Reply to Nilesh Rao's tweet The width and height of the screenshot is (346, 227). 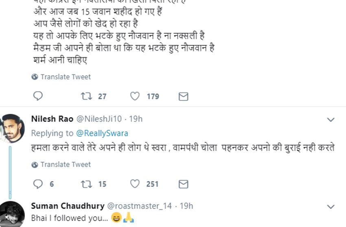(37, 184)
